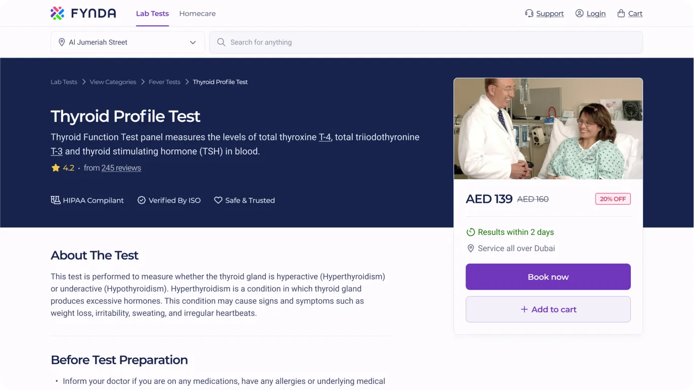This screenshot has height=390, width=694.
Task: Click the struck-through AED 160 price
Action: 533,199
